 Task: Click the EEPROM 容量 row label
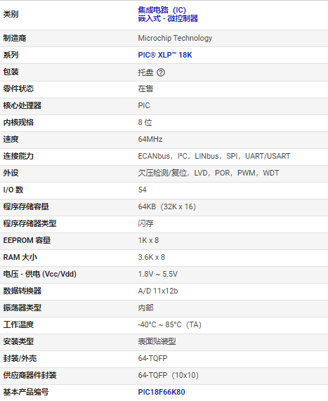coord(27,240)
